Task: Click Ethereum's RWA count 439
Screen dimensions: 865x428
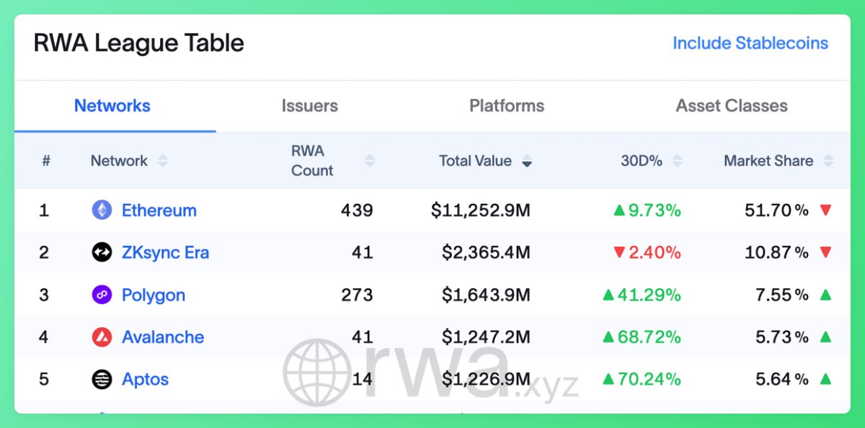Action: [x=357, y=210]
